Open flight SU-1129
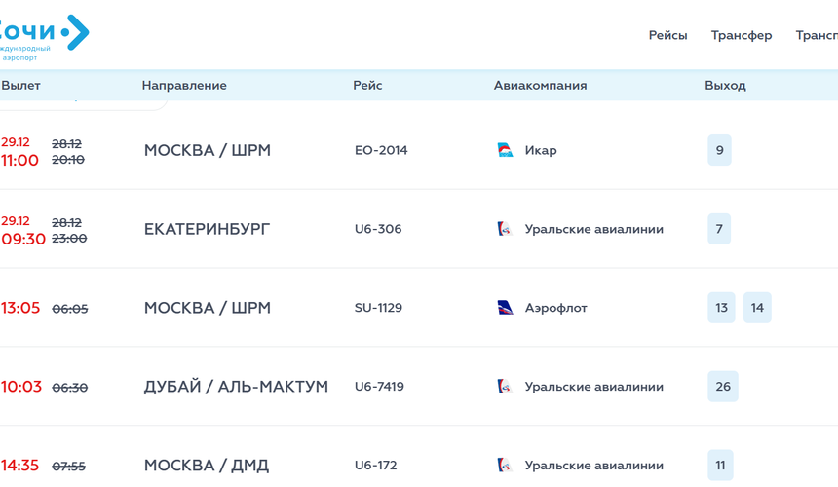Screen dimensions: 838x487 378,308
